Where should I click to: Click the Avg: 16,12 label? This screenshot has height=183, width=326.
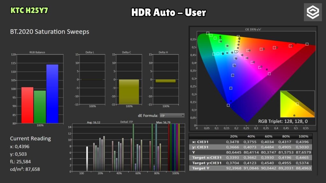tap(94, 122)
